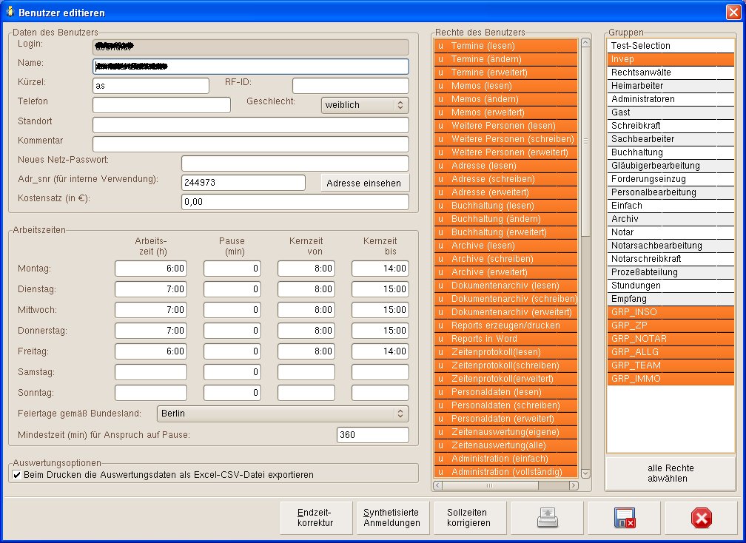Select the 'GRP_NOTAR' group

coord(671,339)
